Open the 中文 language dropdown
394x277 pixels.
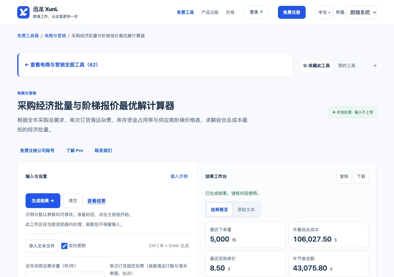pyautogui.click(x=324, y=12)
